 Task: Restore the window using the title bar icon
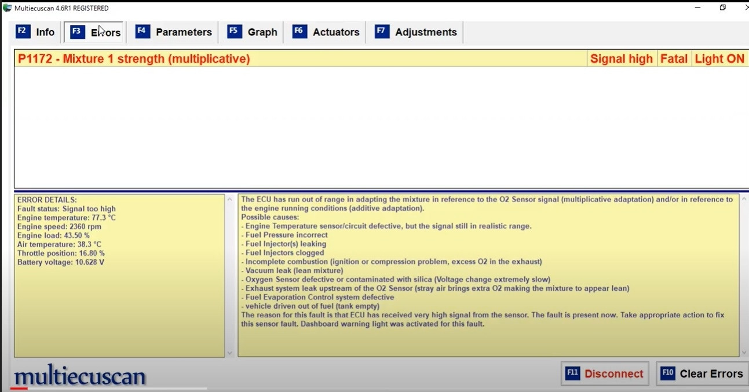tap(722, 8)
